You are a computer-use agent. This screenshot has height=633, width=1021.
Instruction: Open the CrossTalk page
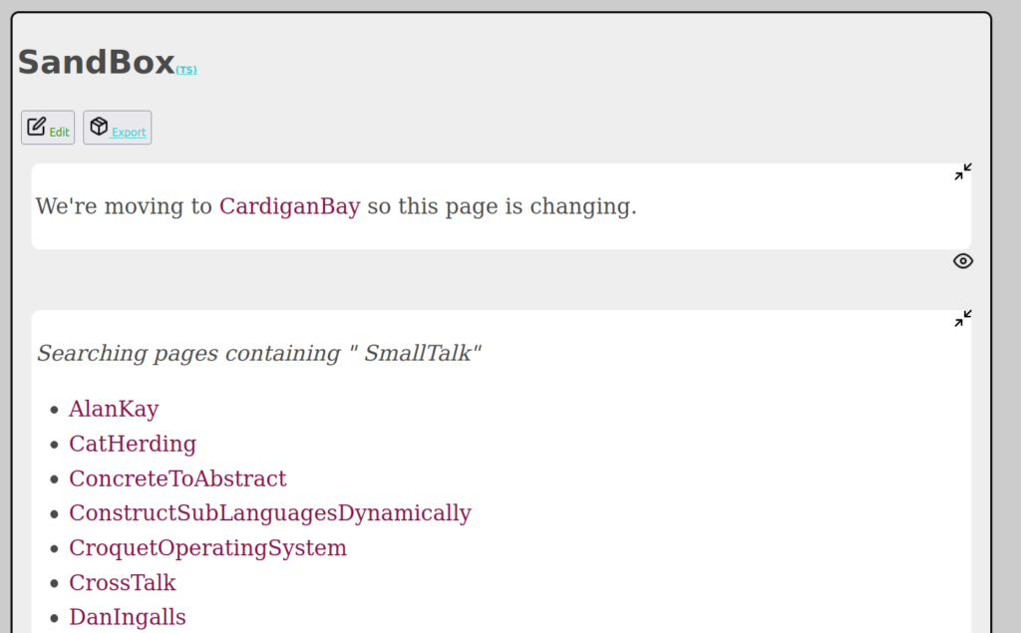123,583
